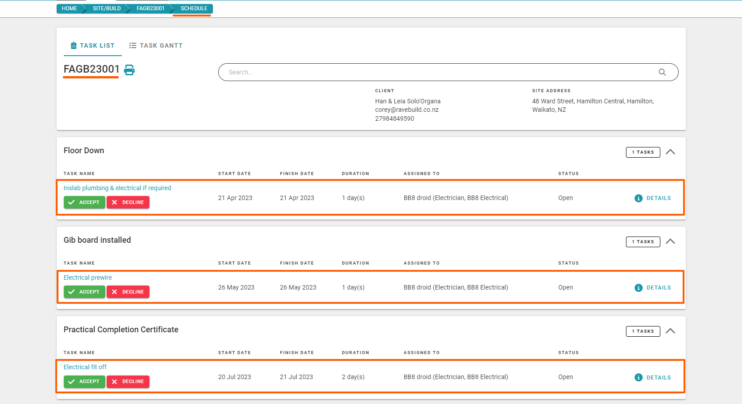The width and height of the screenshot is (742, 404).
Task: Decline the Electrical fit off task
Action: point(128,381)
